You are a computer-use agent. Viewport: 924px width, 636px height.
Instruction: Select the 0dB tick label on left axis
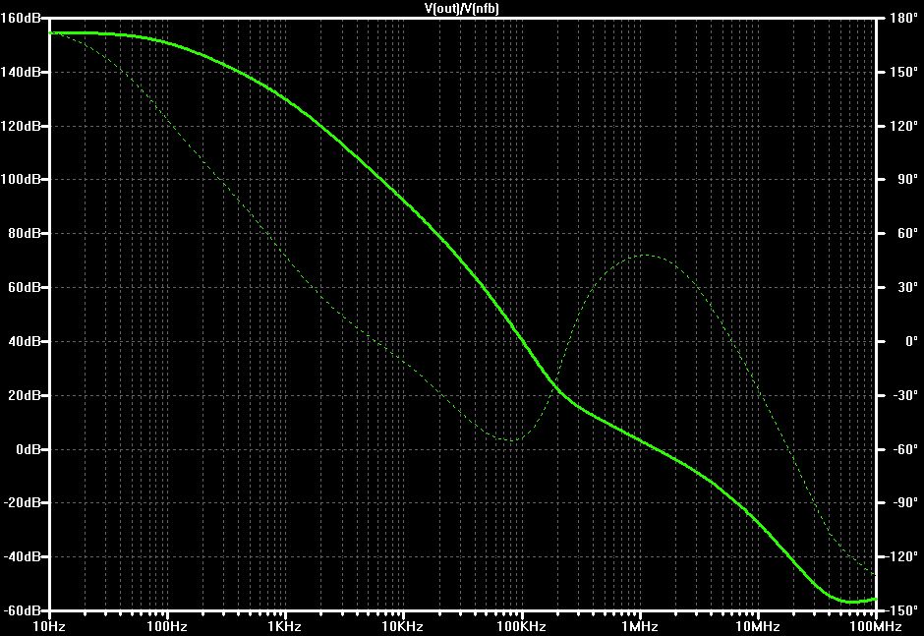pos(28,449)
